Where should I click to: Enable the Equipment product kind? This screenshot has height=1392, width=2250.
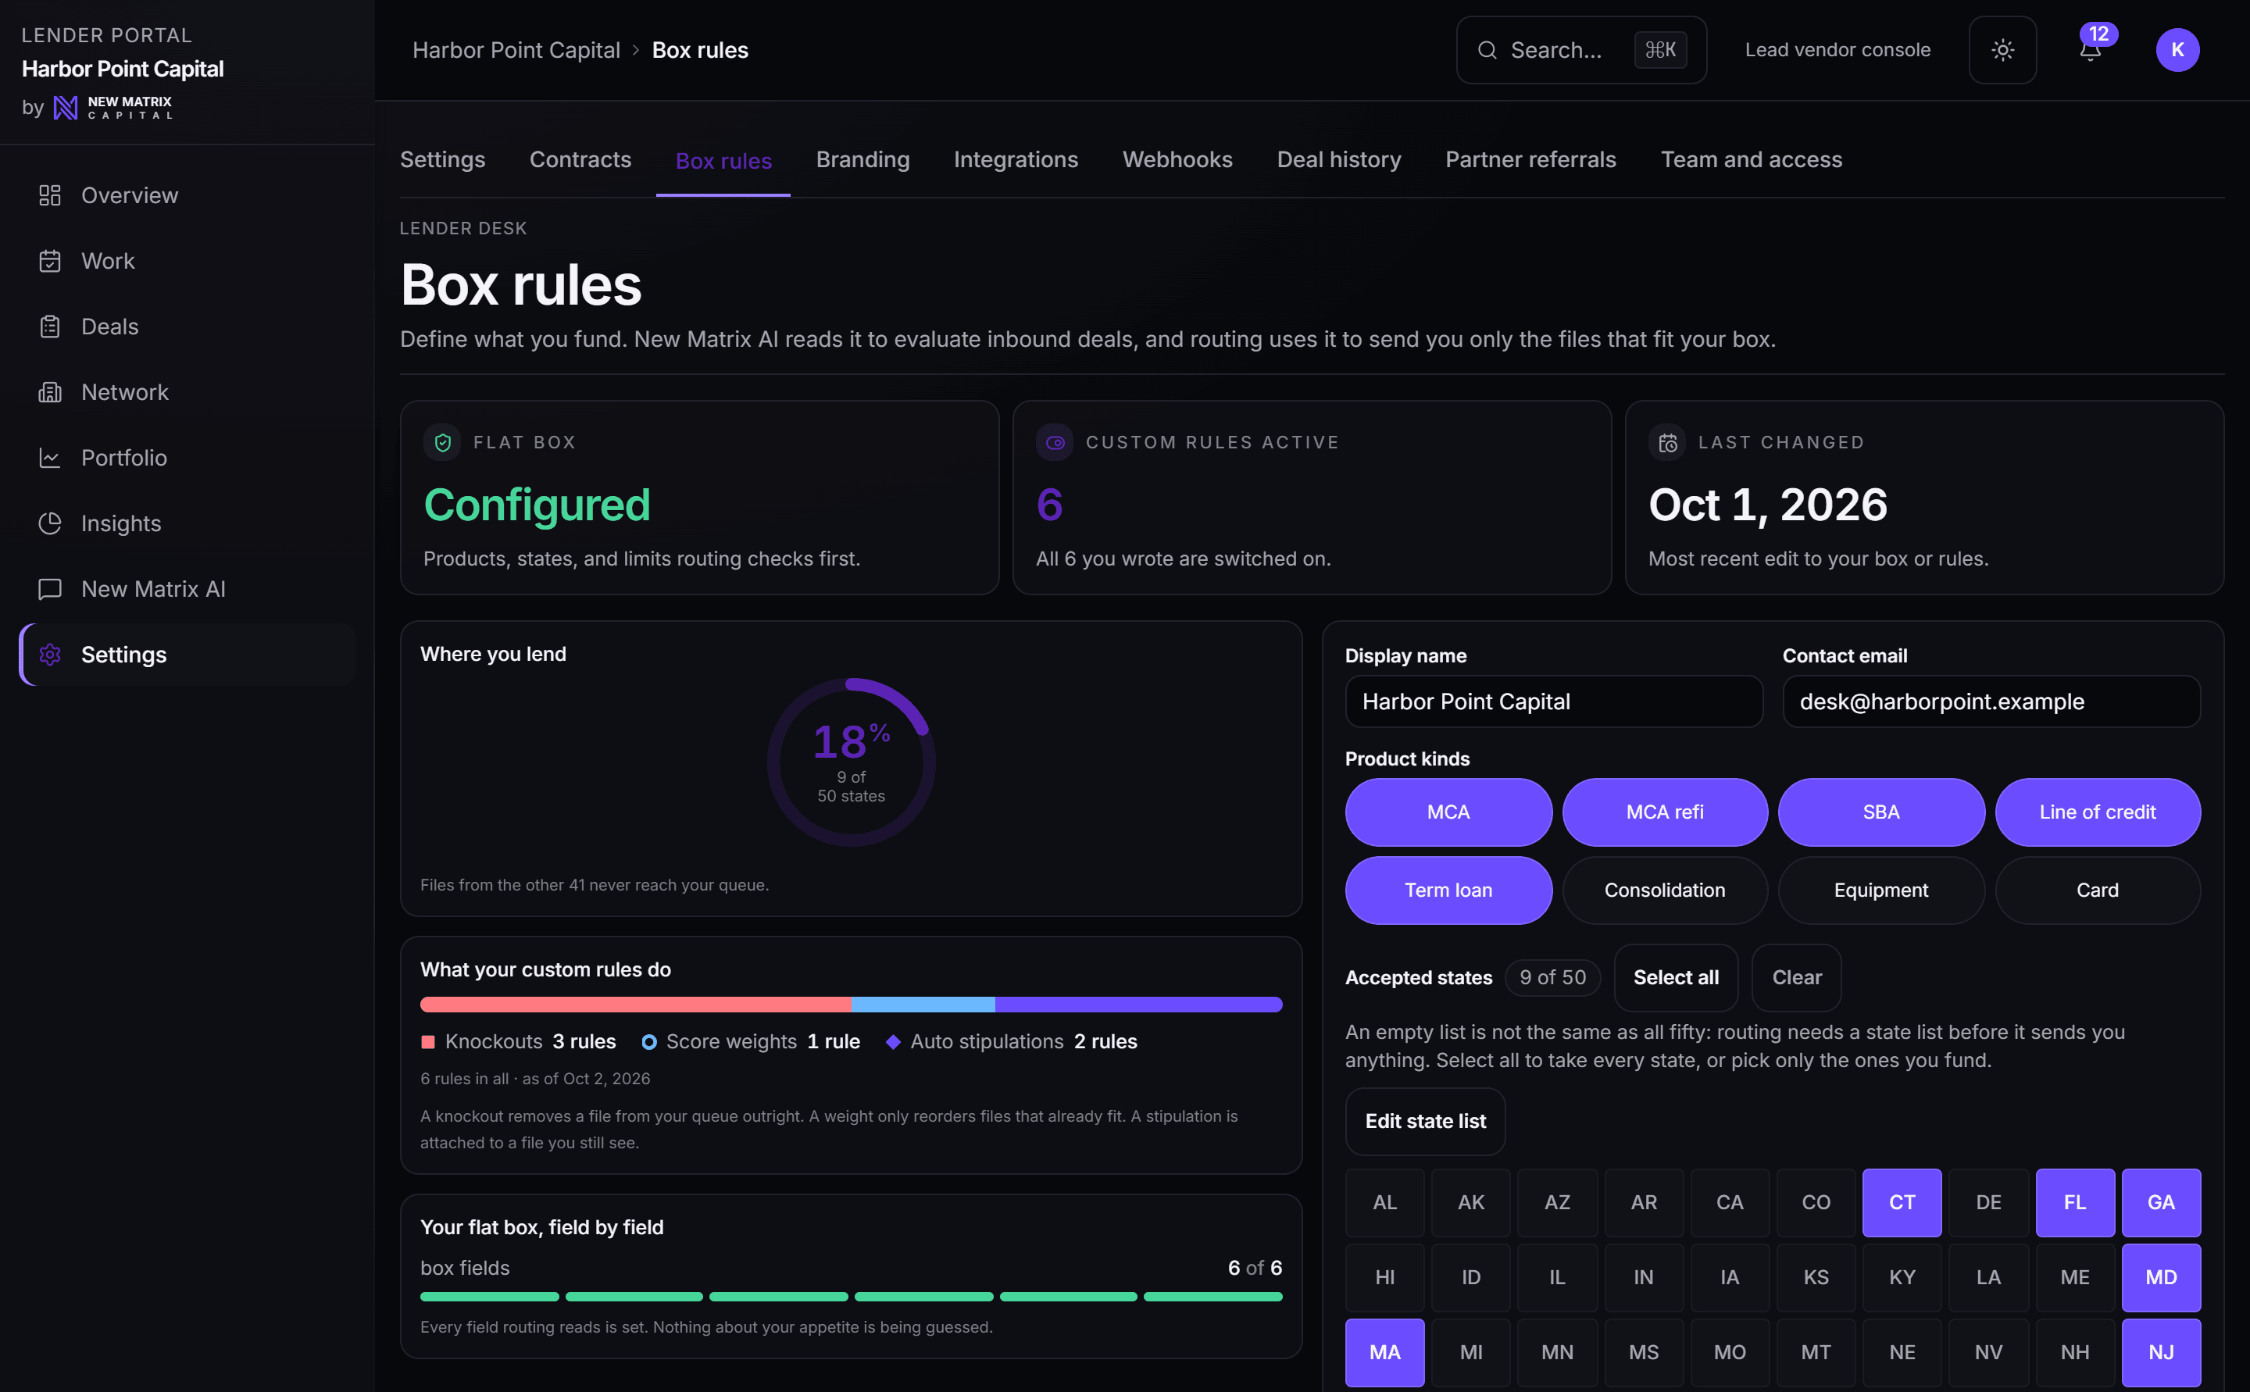(1880, 891)
